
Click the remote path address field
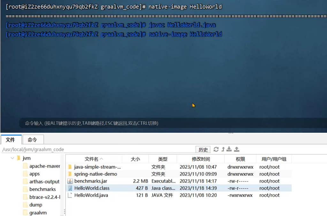[x=96, y=150]
